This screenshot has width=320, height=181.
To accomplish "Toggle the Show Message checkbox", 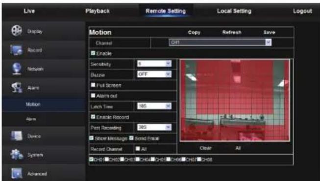I will (x=92, y=138).
